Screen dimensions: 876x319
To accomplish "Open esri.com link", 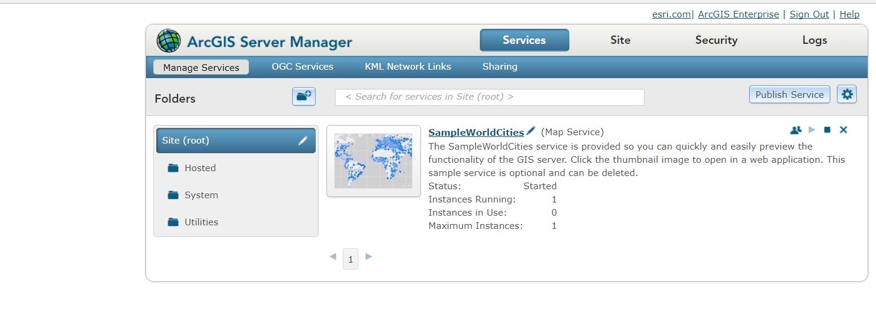I will [672, 14].
